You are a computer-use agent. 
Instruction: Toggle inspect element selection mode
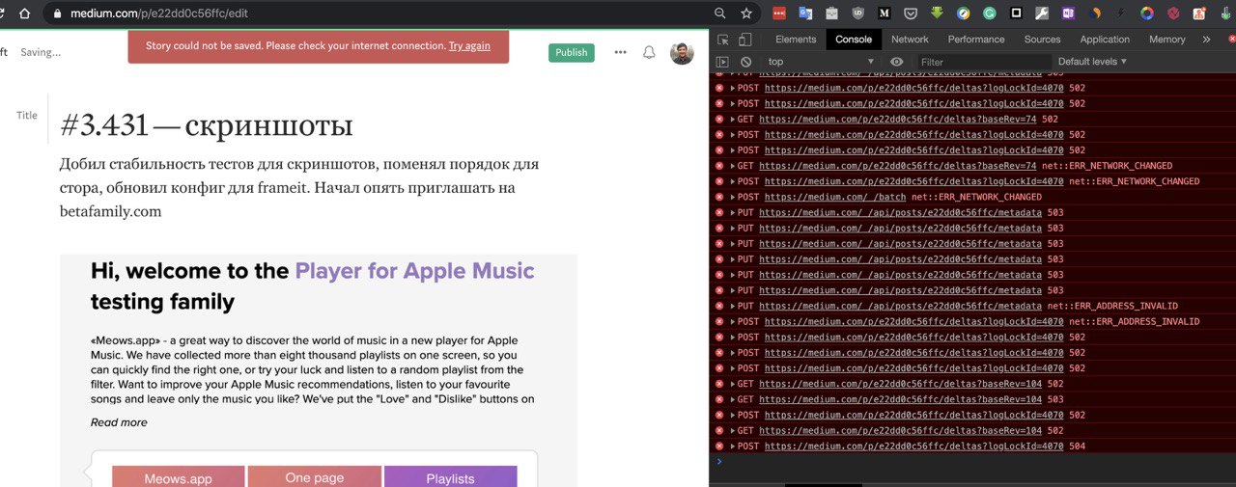pos(721,40)
